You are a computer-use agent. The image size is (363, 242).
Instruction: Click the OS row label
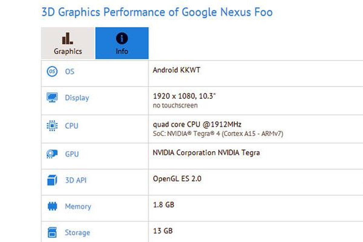(x=70, y=72)
